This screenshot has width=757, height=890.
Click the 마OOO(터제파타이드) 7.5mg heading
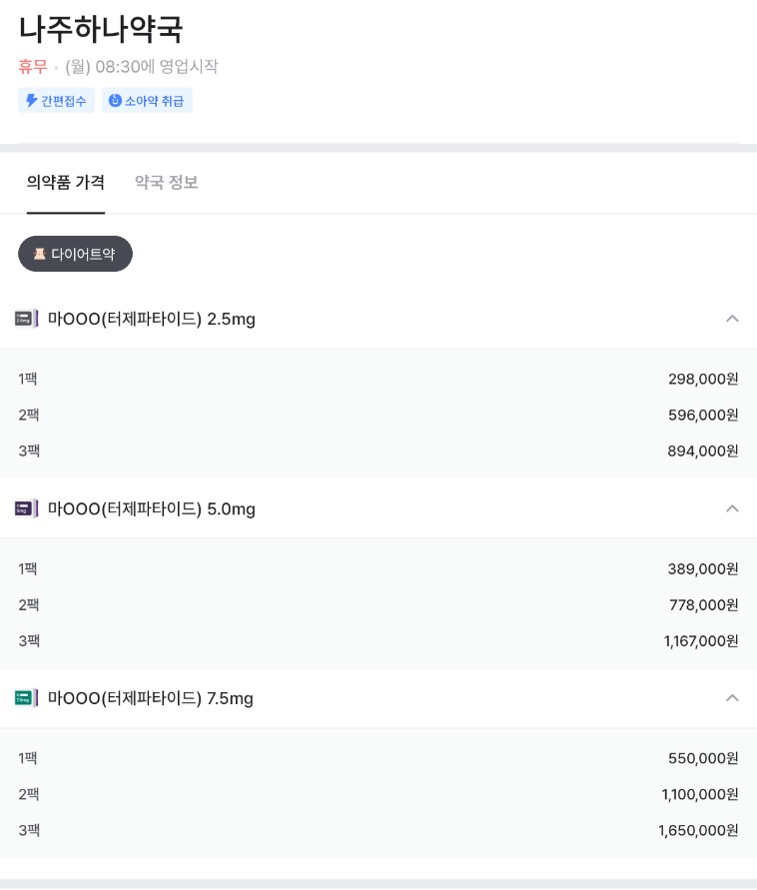[x=151, y=697]
